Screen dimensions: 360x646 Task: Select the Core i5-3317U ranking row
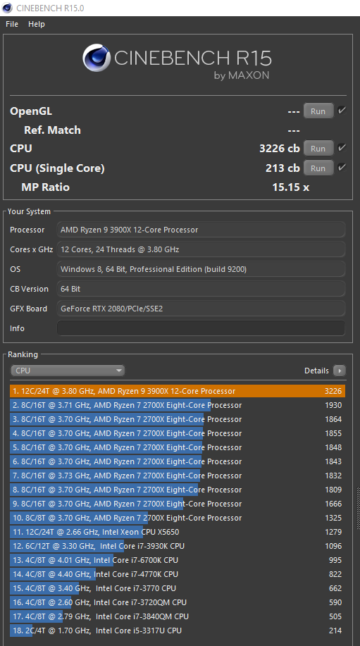coord(178,631)
